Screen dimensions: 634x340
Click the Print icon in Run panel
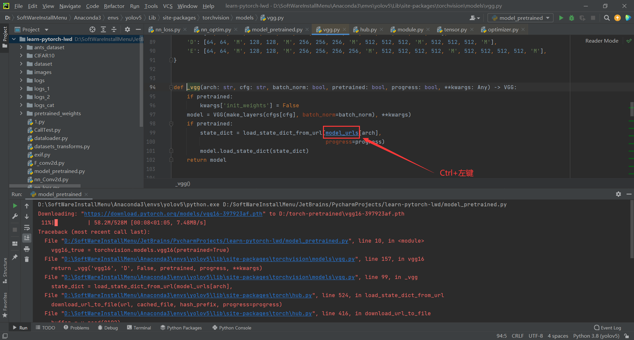click(x=27, y=249)
